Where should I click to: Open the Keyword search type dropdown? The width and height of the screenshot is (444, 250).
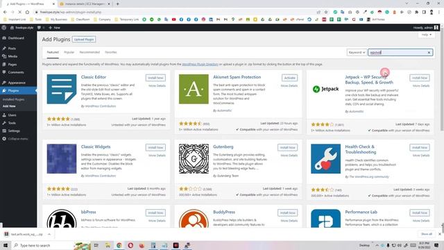click(357, 53)
